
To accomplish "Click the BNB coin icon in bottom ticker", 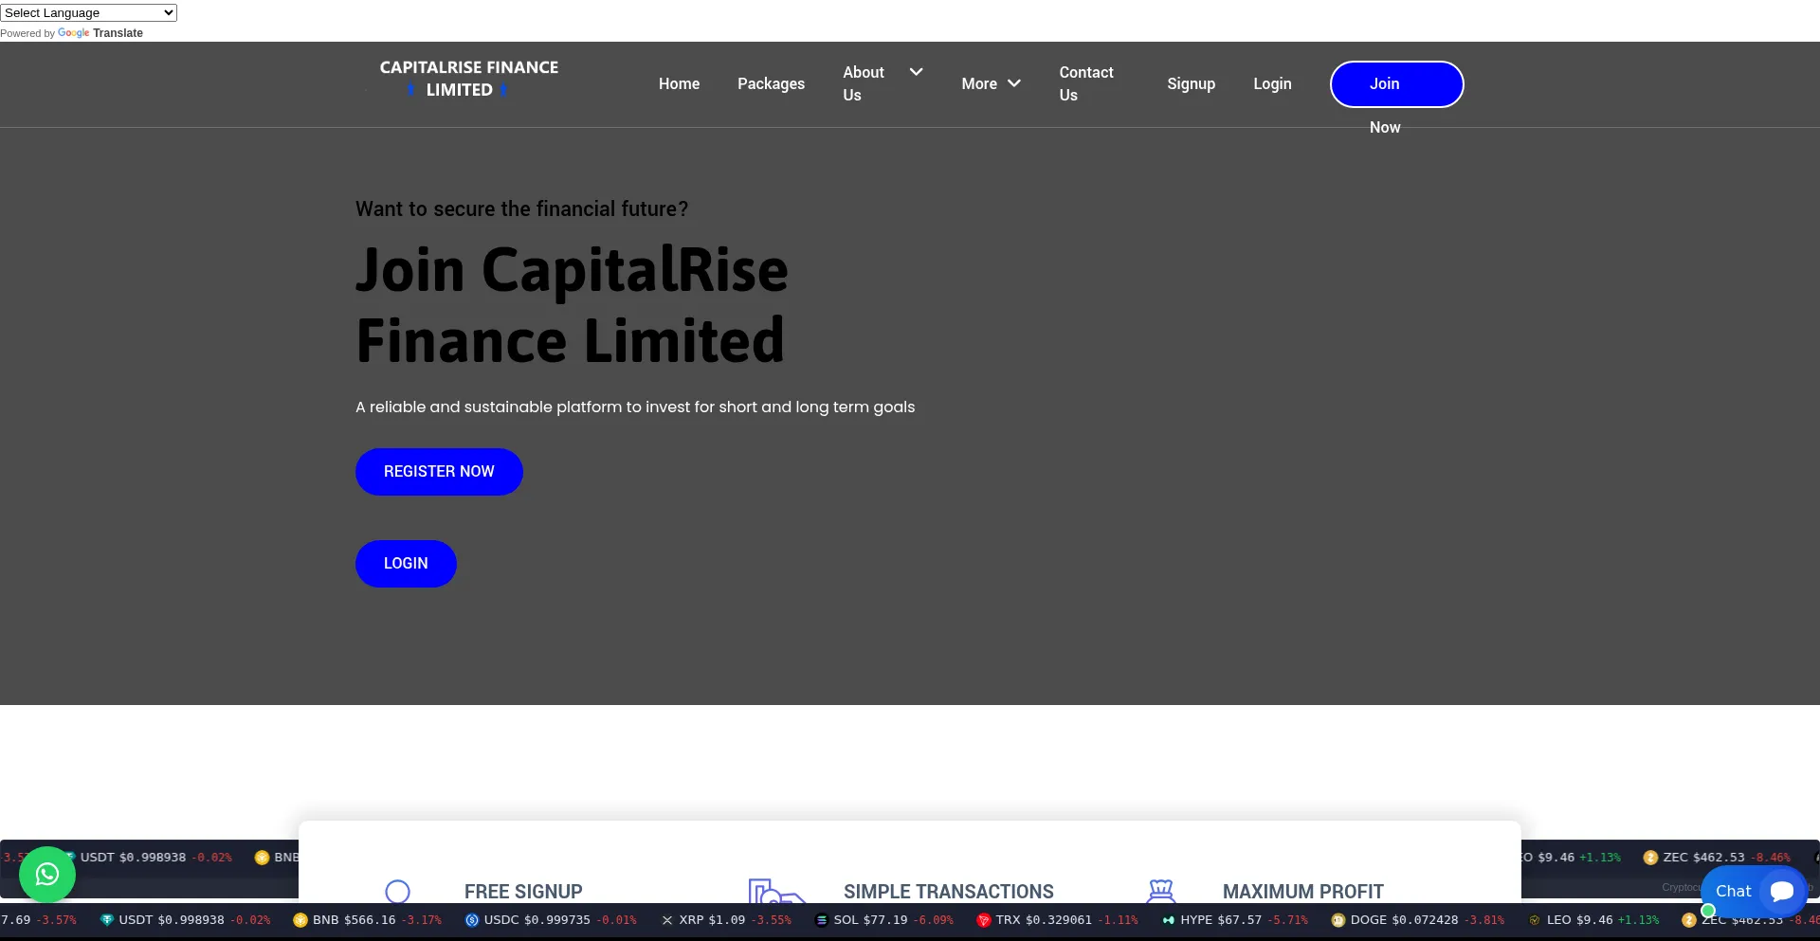I will tap(300, 919).
